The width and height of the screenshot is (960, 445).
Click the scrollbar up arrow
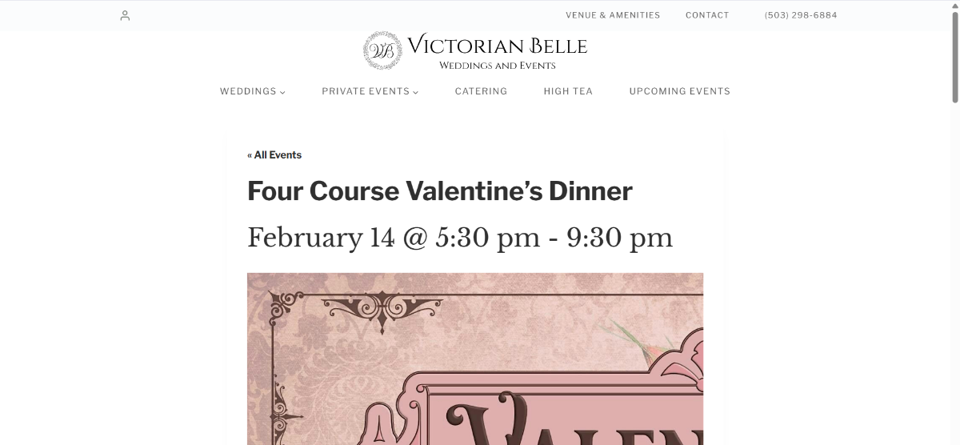(x=954, y=5)
